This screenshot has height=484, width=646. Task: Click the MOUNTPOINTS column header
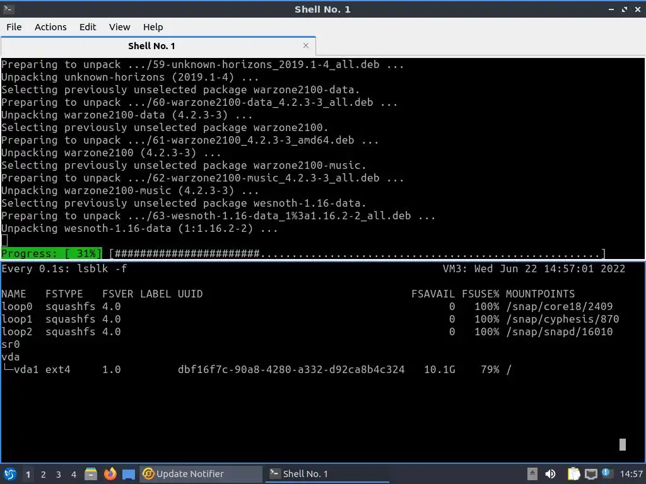(540, 294)
